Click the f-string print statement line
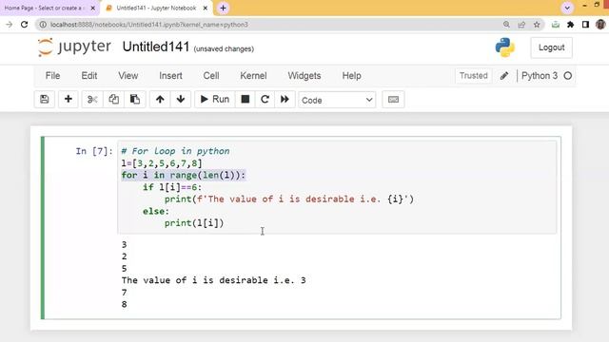This screenshot has width=609, height=342. pyautogui.click(x=289, y=199)
